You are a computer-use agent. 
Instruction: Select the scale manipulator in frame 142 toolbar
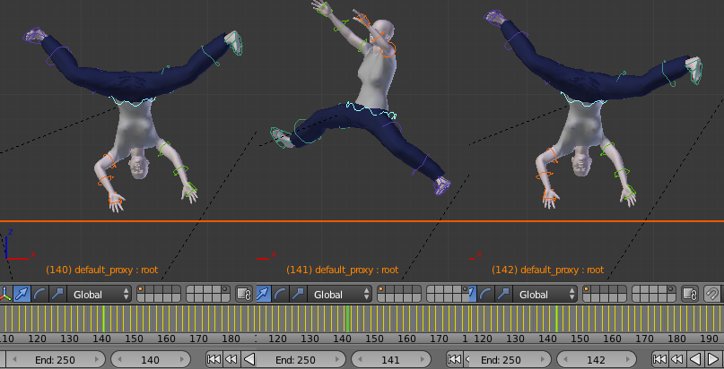coord(503,294)
